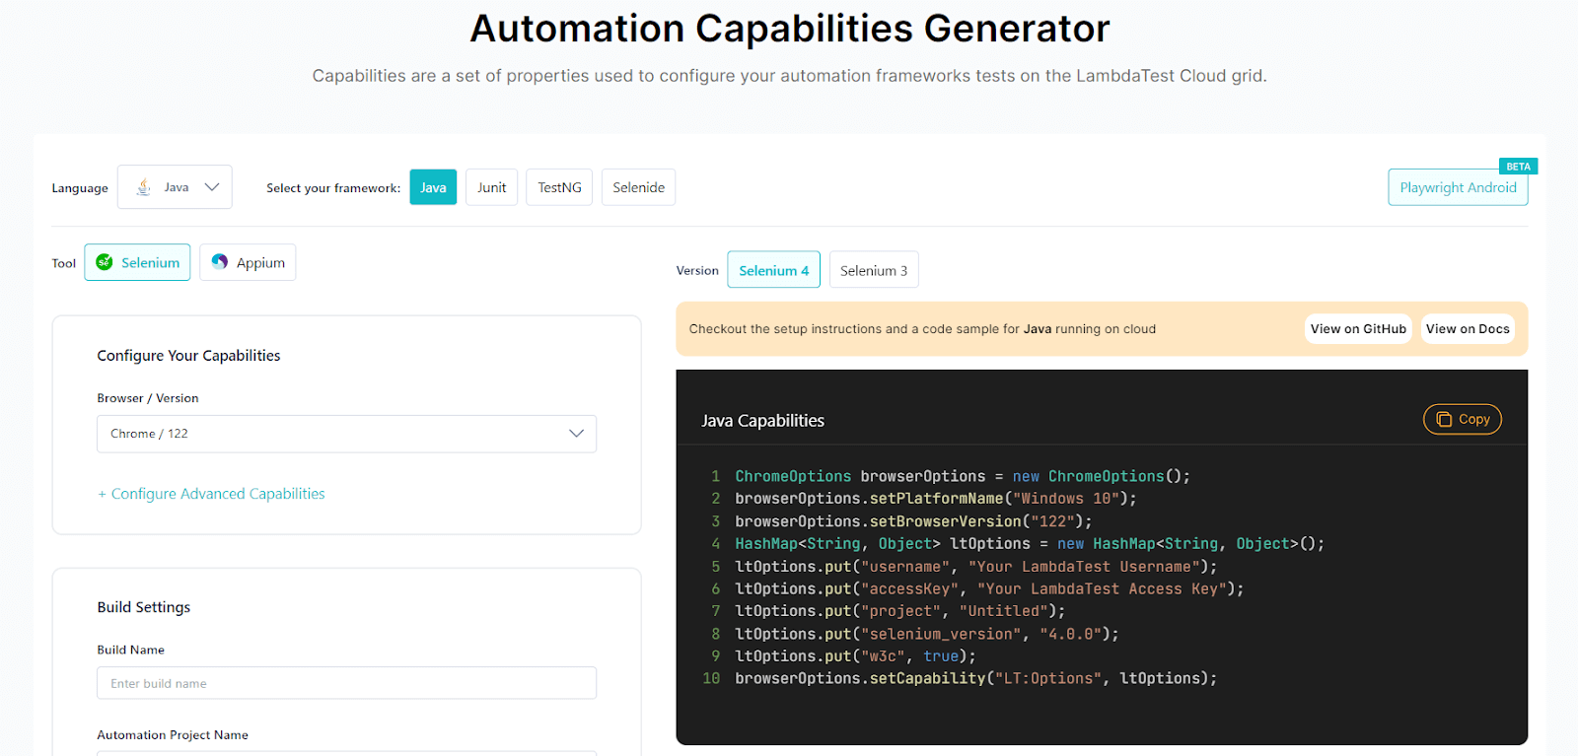Image resolution: width=1578 pixels, height=756 pixels.
Task: Click the Language dropdown chevron arrow
Action: point(212,187)
